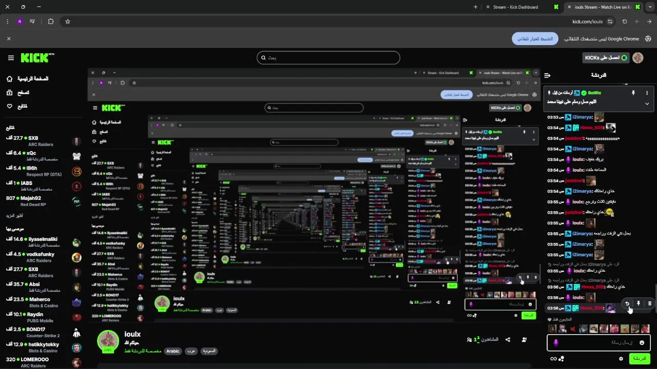Expand أظهر المزيد show more in sidebar
Image resolution: width=657 pixels, height=369 pixels.
click(15, 215)
